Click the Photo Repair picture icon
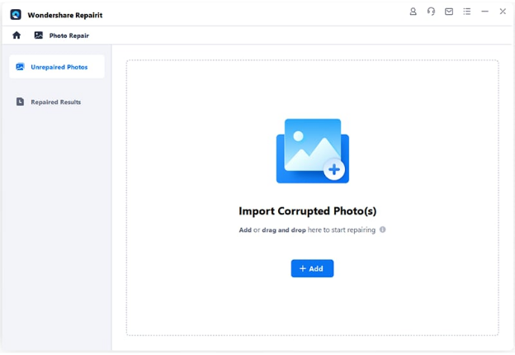The image size is (515, 355). [x=38, y=35]
